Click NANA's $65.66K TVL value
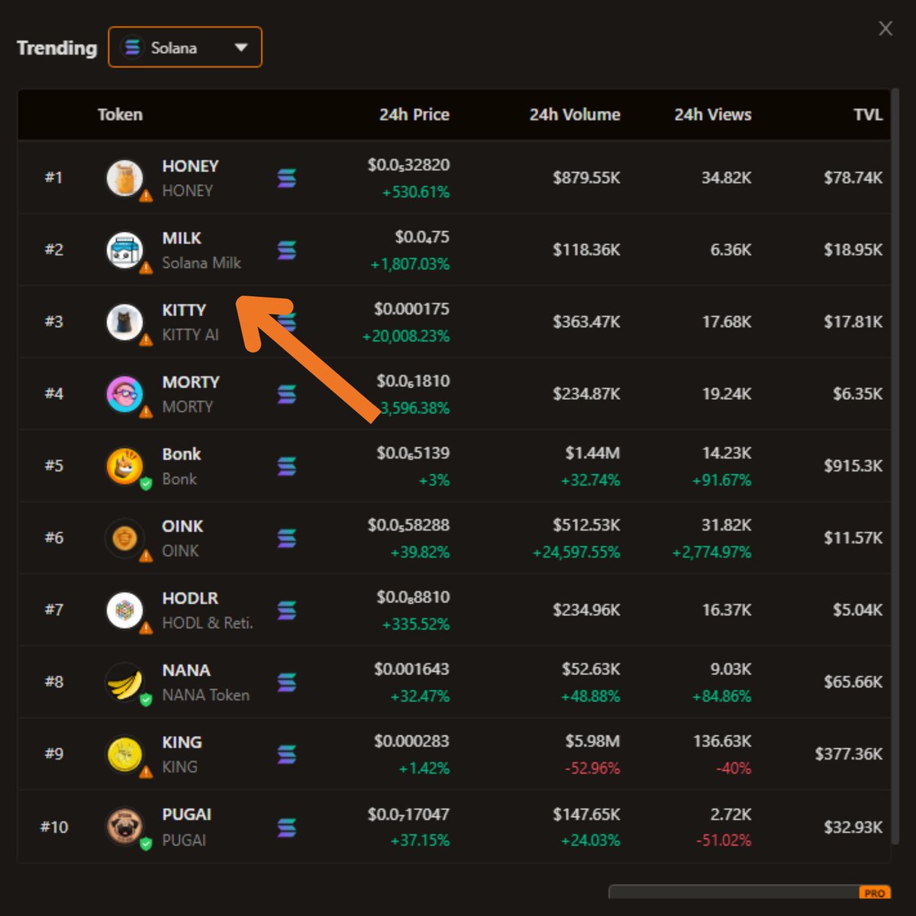Image resolution: width=916 pixels, height=916 pixels. (x=853, y=682)
